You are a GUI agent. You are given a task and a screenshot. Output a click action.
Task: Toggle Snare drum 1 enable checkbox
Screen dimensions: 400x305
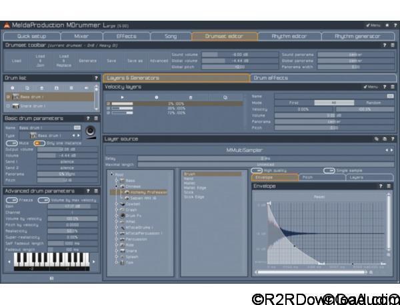[8, 106]
